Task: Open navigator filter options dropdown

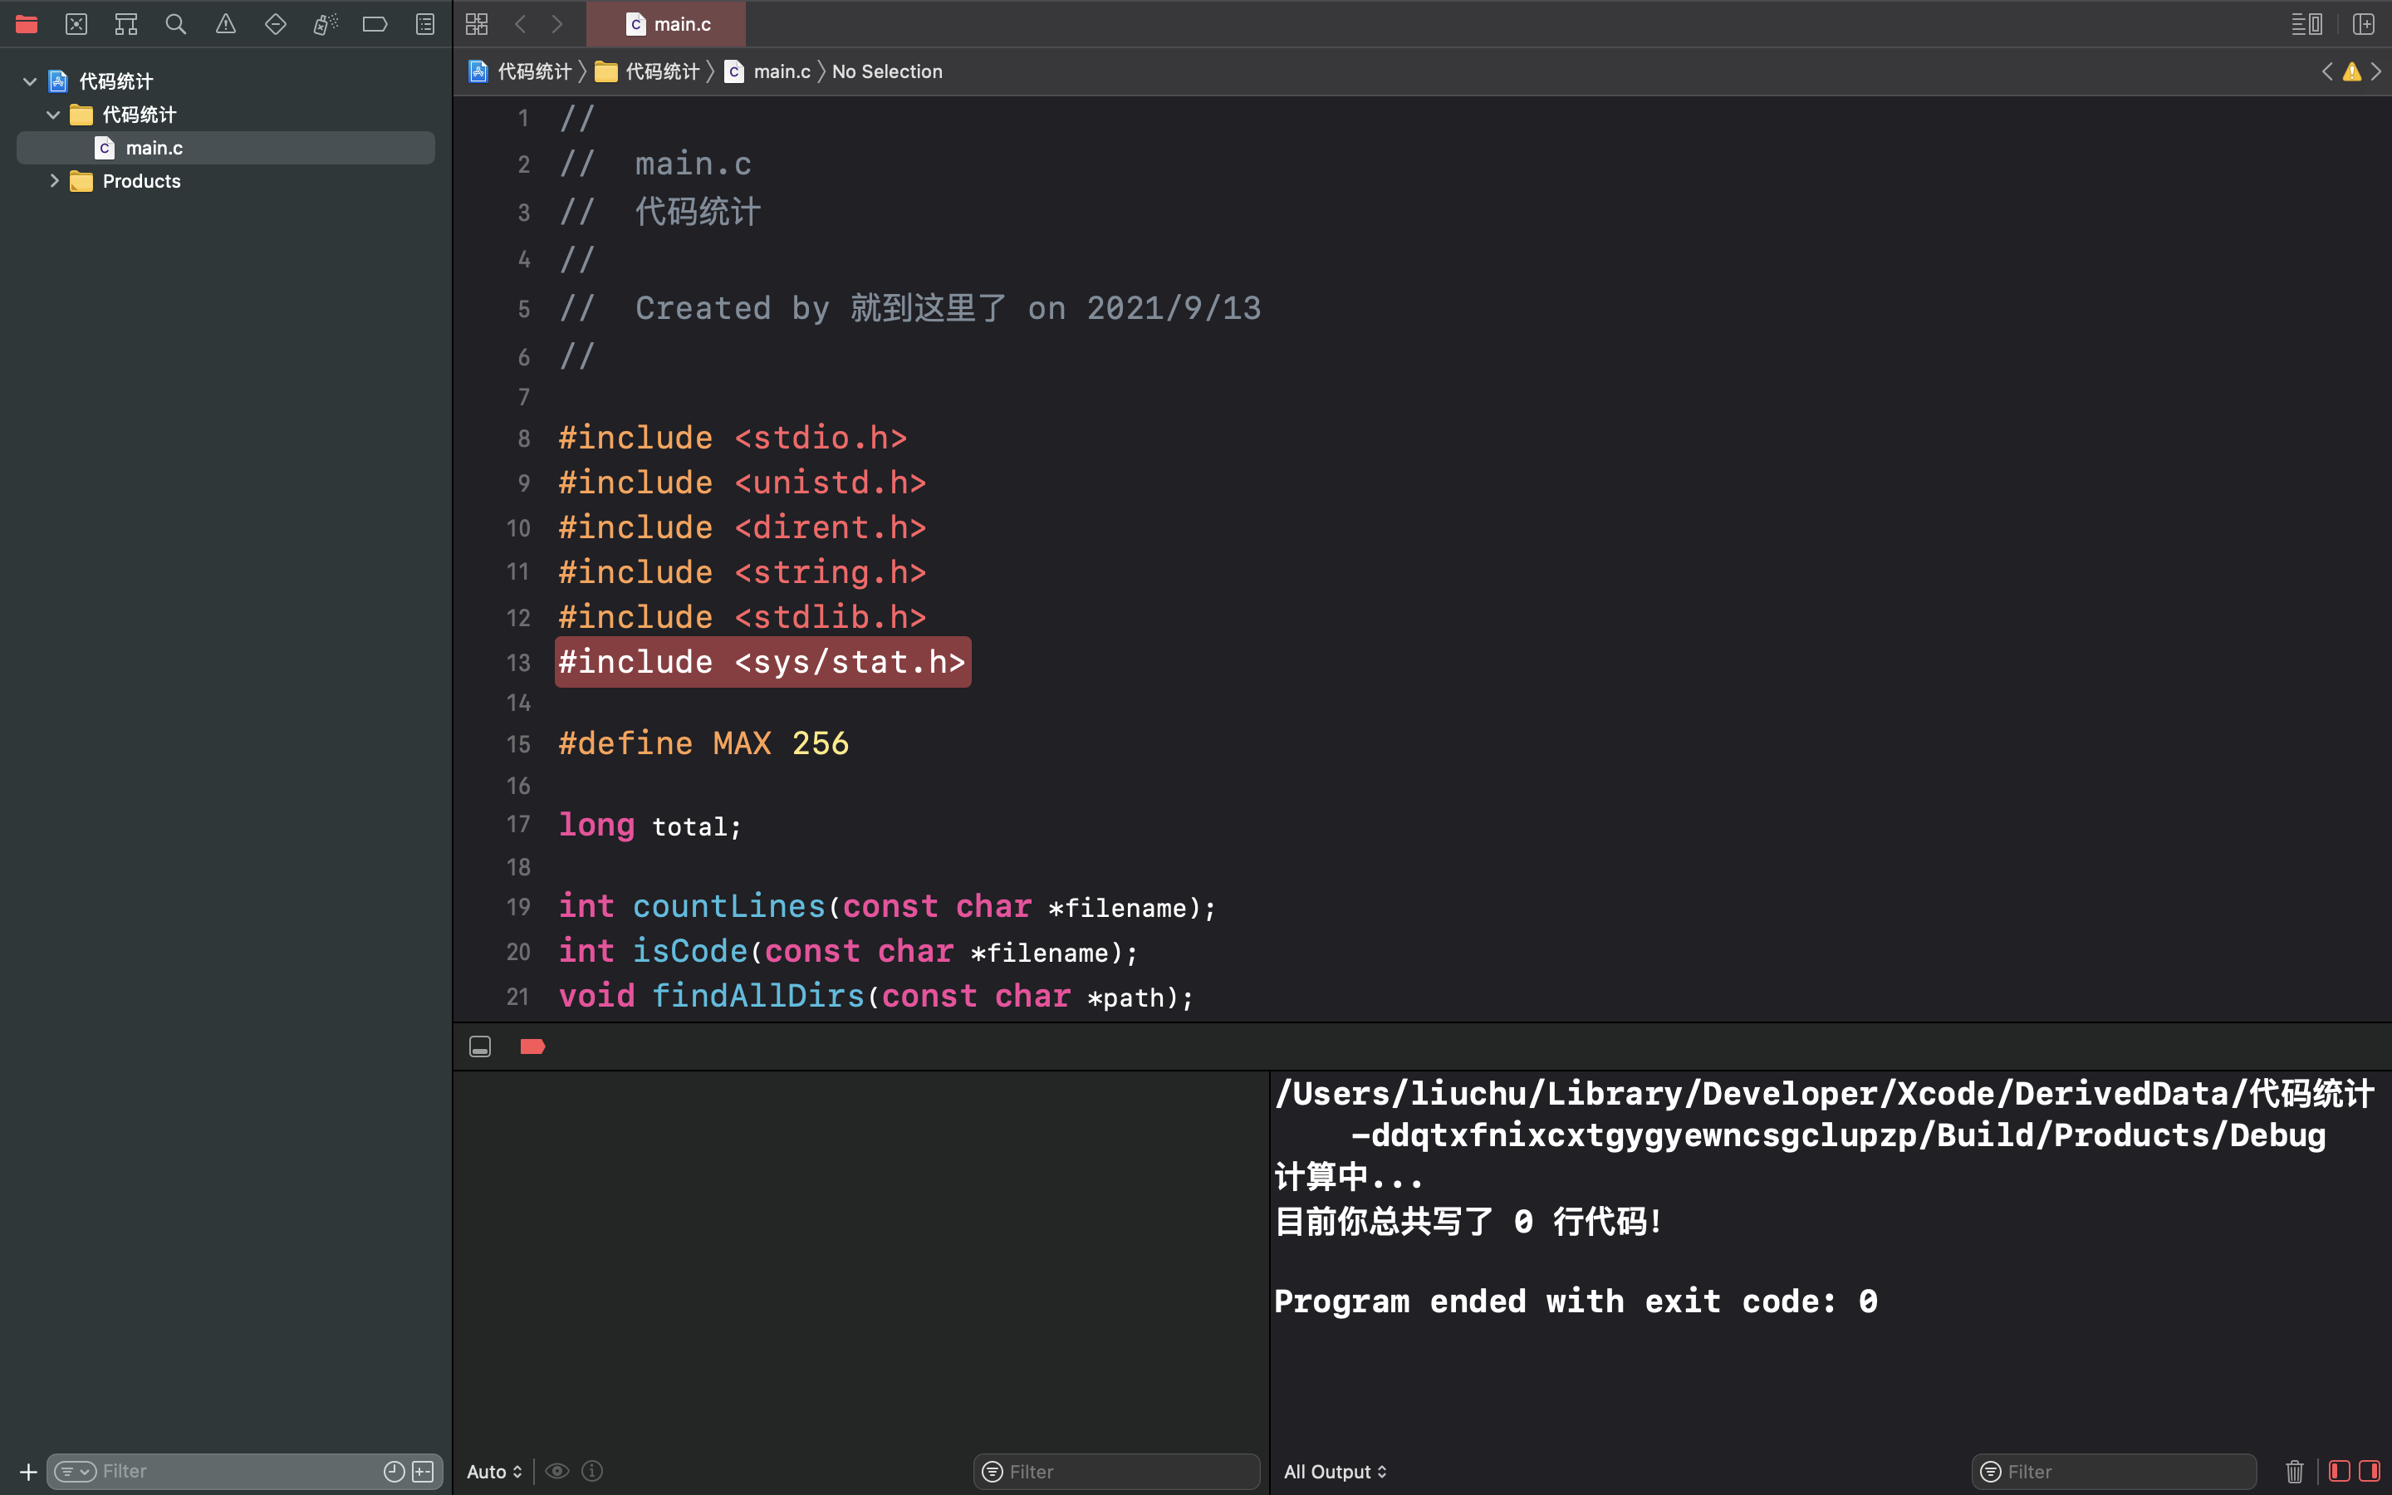Action: [75, 1471]
